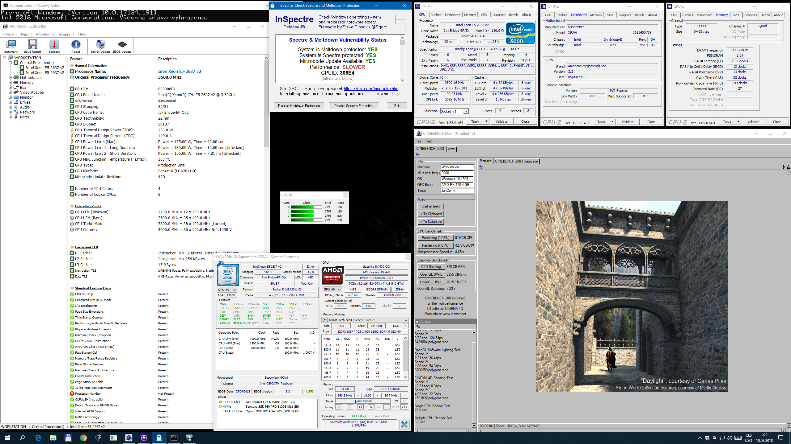Open Bench tab in third CPU-Z window
The image size is (791, 444).
[765, 15]
